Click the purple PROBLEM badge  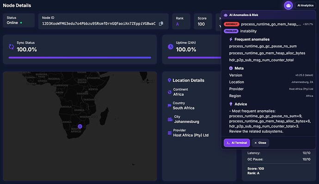(x=231, y=31)
